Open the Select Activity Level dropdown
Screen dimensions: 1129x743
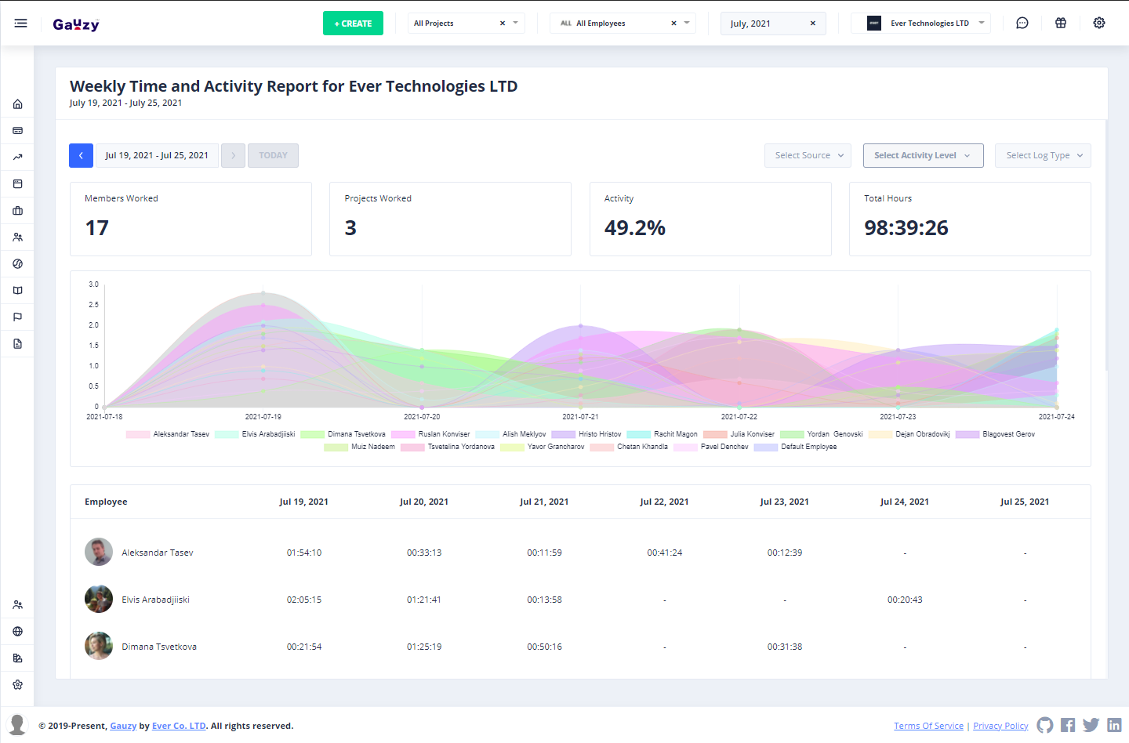pos(922,155)
